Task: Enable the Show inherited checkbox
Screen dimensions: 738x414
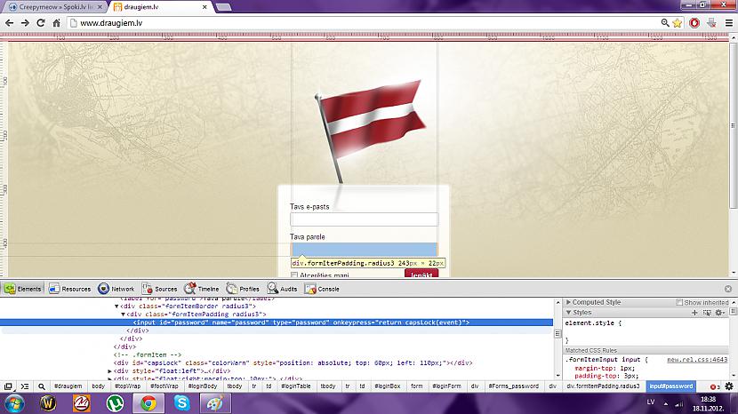Action: [x=678, y=302]
